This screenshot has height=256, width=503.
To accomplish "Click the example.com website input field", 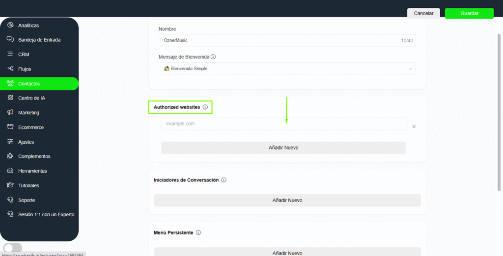I will [283, 124].
